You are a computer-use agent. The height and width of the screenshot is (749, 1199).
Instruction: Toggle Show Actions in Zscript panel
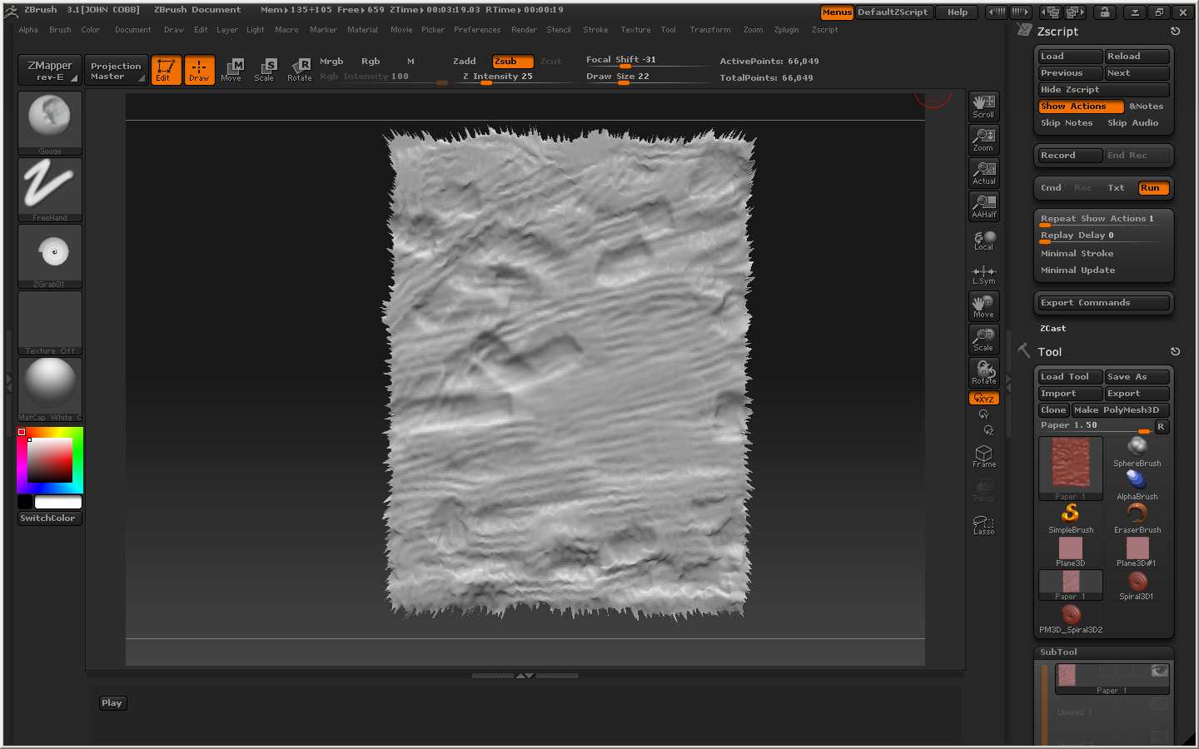[1079, 107]
